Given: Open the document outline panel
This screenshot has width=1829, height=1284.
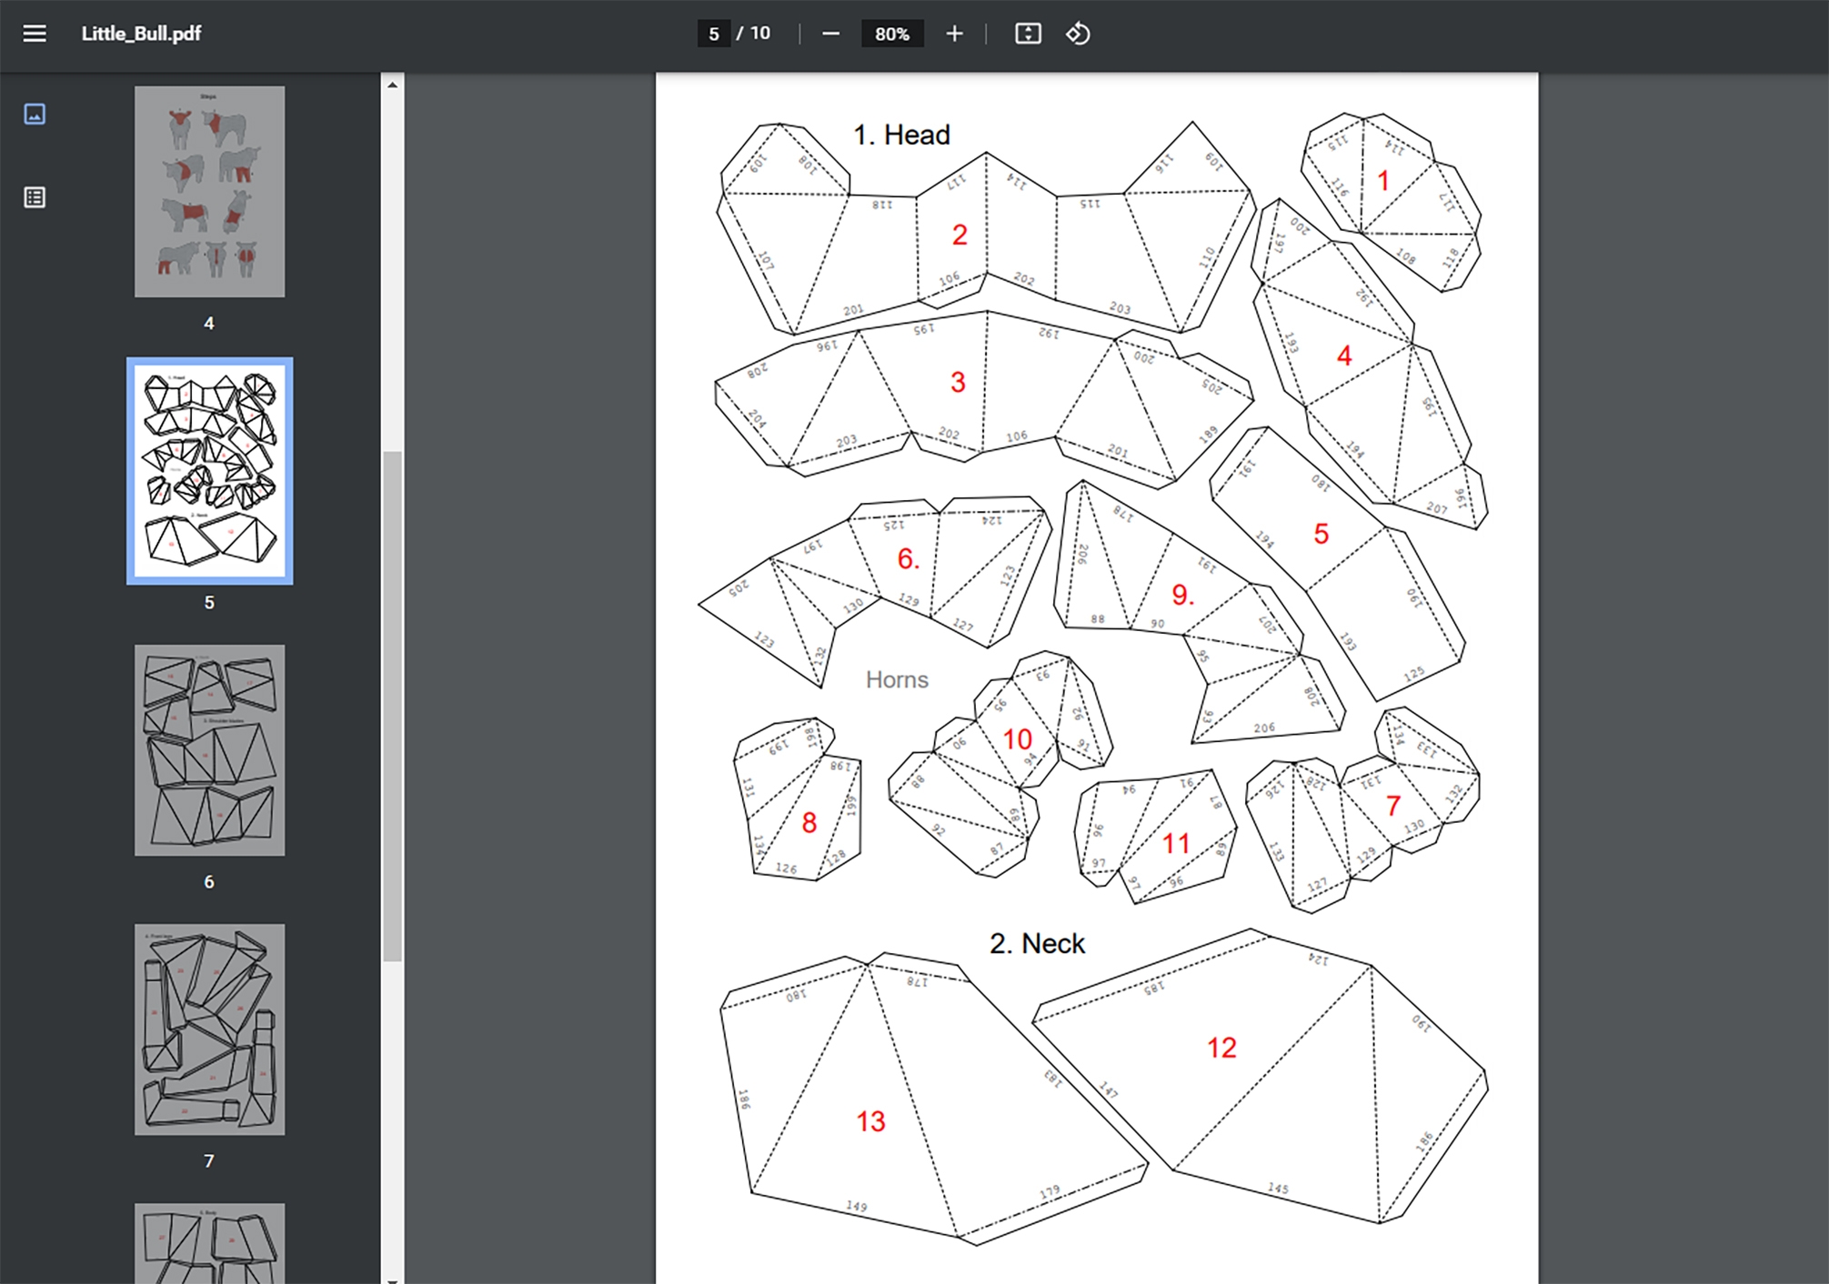Looking at the screenshot, I should (35, 196).
